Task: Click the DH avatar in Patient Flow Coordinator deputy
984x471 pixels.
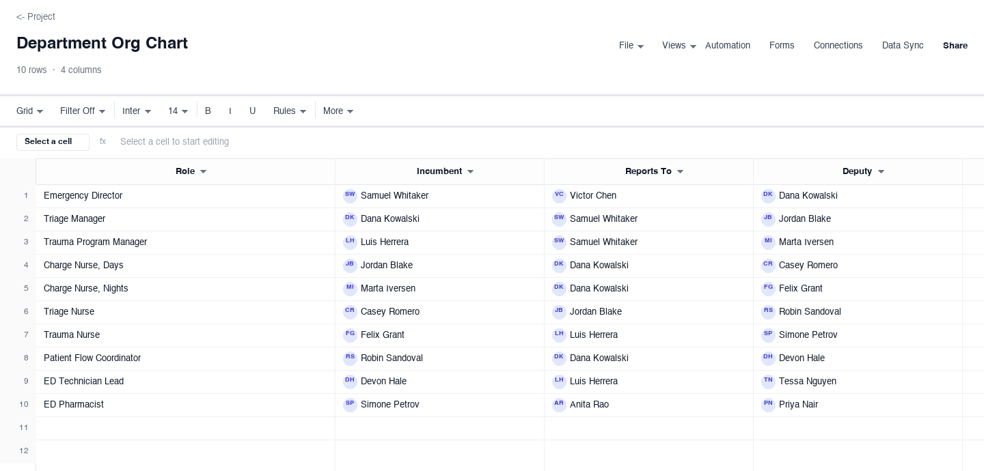Action: [x=768, y=358]
